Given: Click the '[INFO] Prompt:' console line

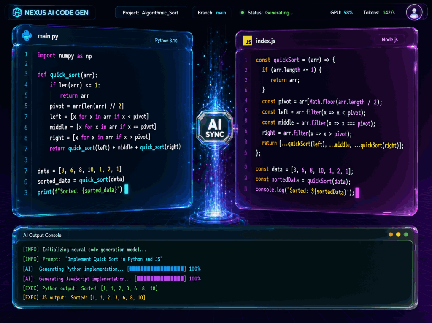Looking at the screenshot, I should tap(93, 259).
